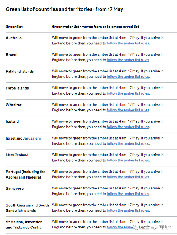Viewport: 177px width, 235px height.
Task: Select the Green watchlist column header
Action: (96, 27)
